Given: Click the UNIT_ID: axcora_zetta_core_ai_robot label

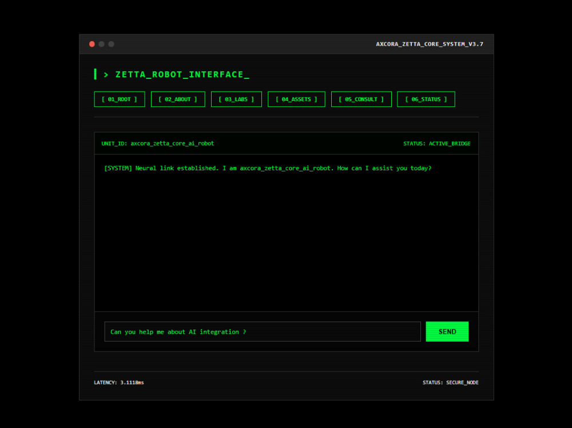Looking at the screenshot, I should click(158, 143).
